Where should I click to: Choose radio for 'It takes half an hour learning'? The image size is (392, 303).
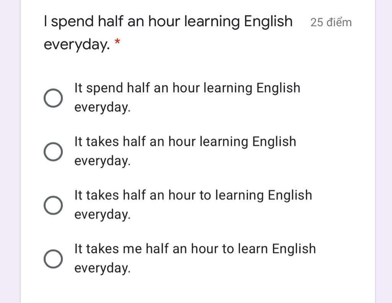pos(53,152)
